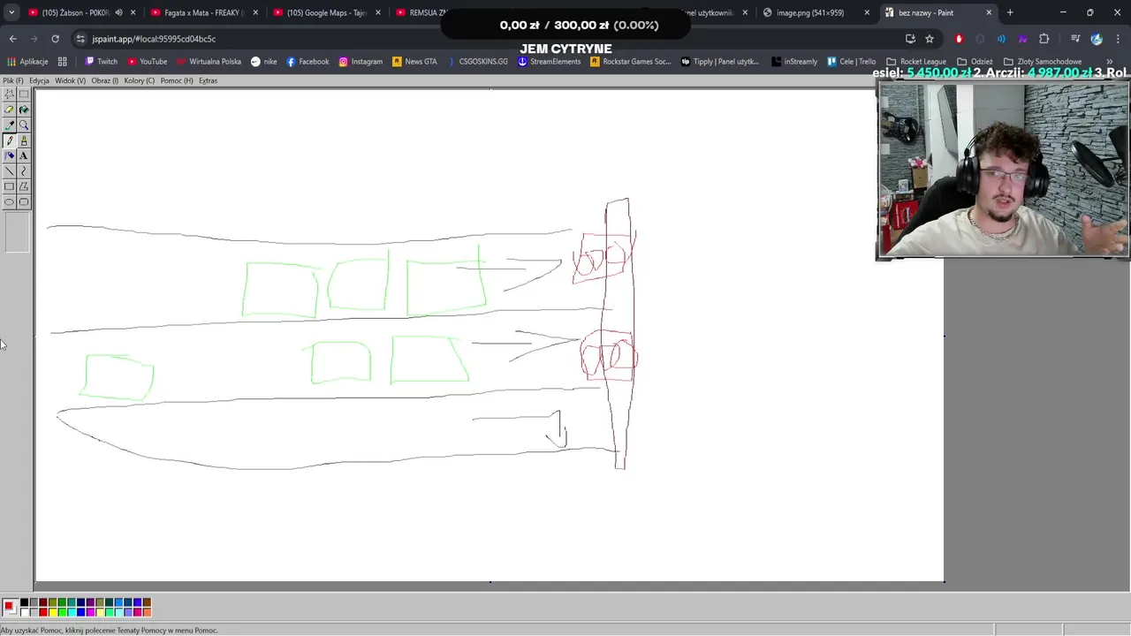Bookmark this page with star icon
Screen dimensions: 1131x636
pyautogui.click(x=930, y=39)
